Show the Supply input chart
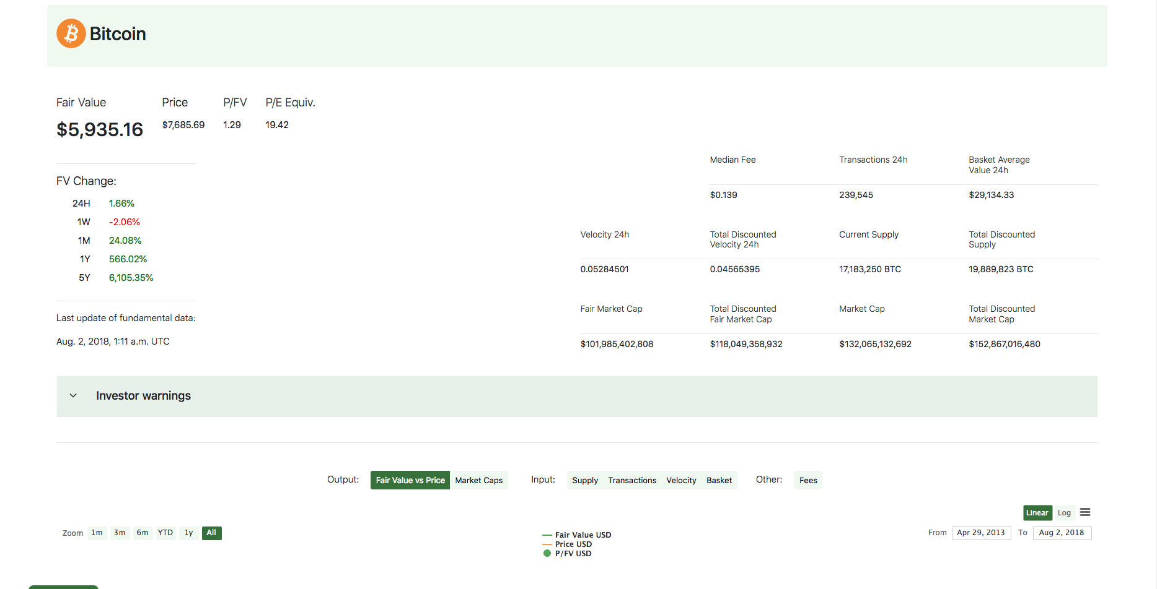This screenshot has height=589, width=1157. (x=585, y=480)
